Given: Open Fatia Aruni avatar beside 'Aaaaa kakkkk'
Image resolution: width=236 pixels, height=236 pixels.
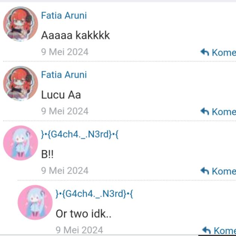Looking at the screenshot, I should pos(21,24).
